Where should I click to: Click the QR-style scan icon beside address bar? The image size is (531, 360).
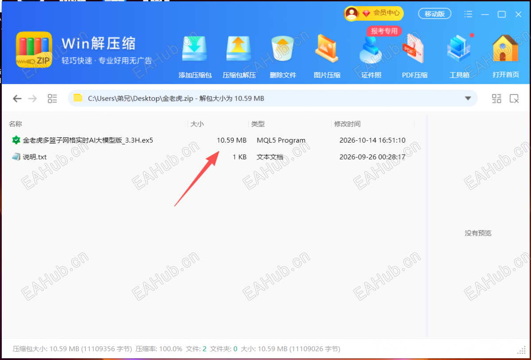[496, 99]
